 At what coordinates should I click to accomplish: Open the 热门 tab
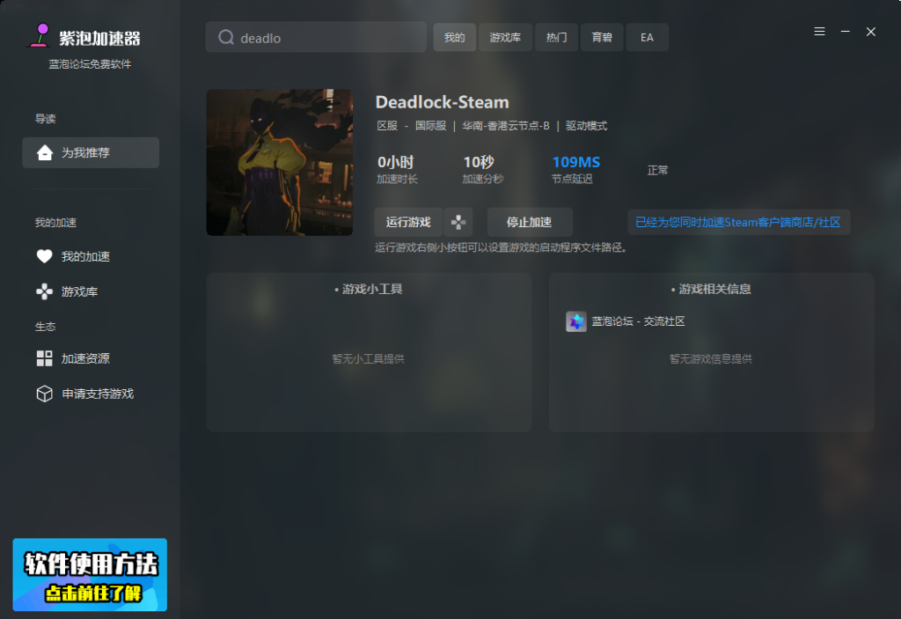[556, 37]
